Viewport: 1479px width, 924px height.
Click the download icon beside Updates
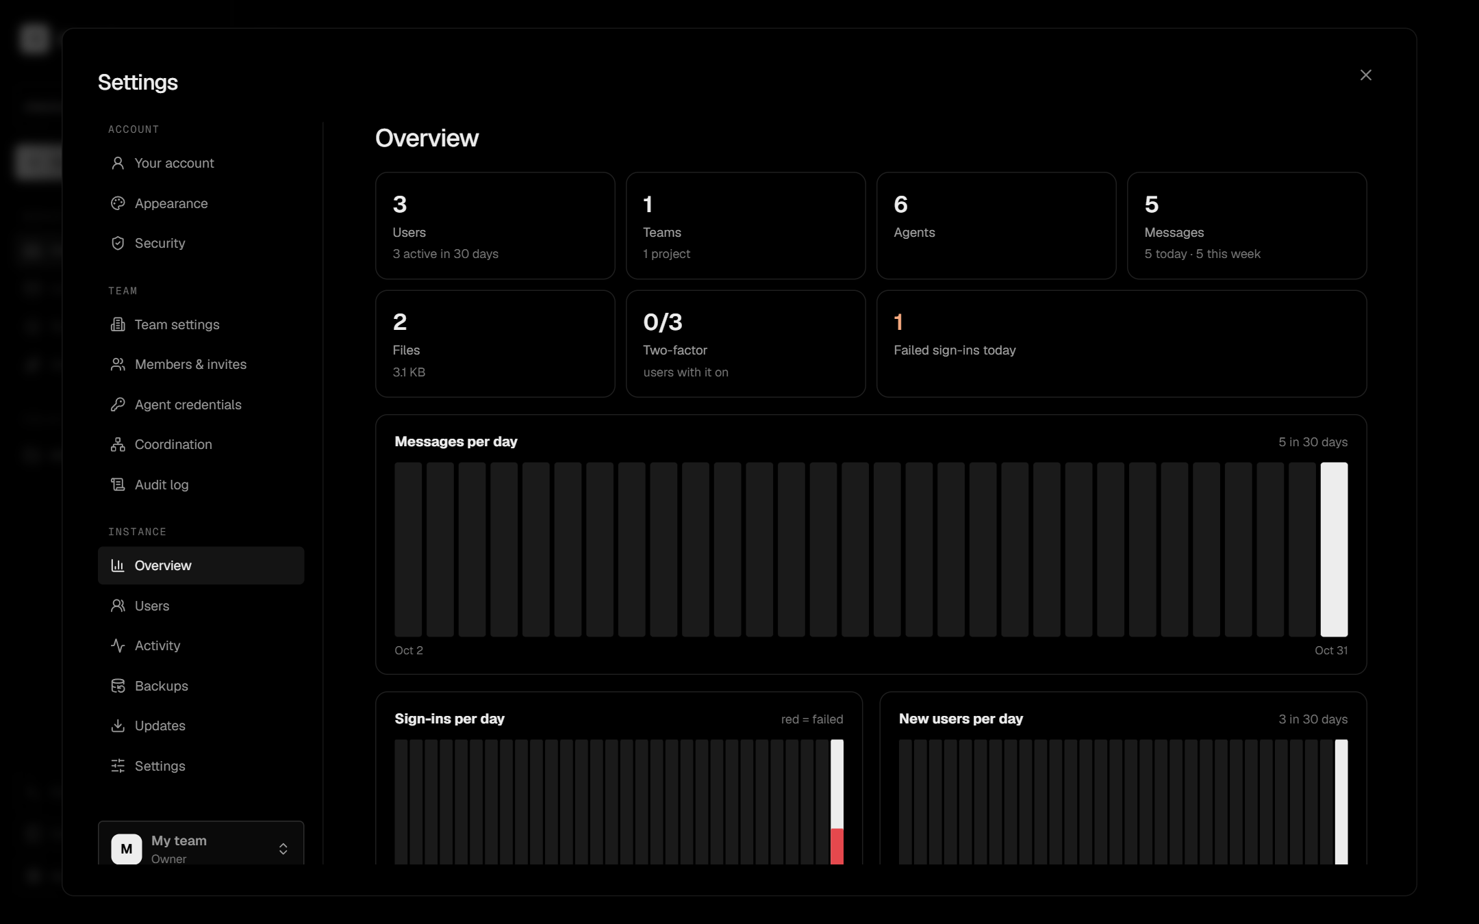118,726
